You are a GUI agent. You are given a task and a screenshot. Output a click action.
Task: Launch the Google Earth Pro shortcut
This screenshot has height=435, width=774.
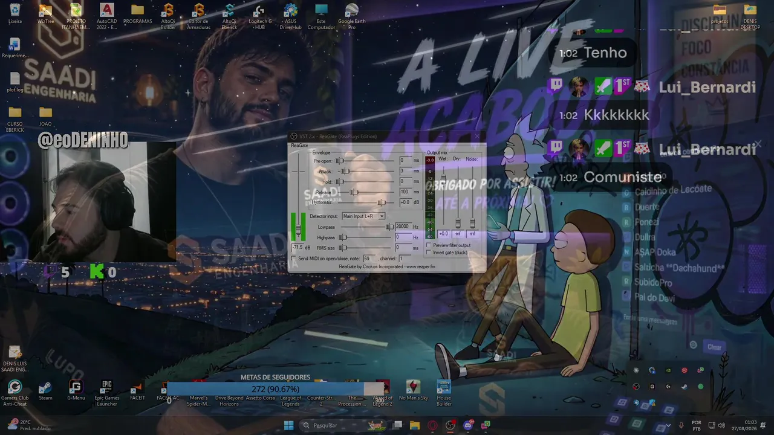(351, 16)
